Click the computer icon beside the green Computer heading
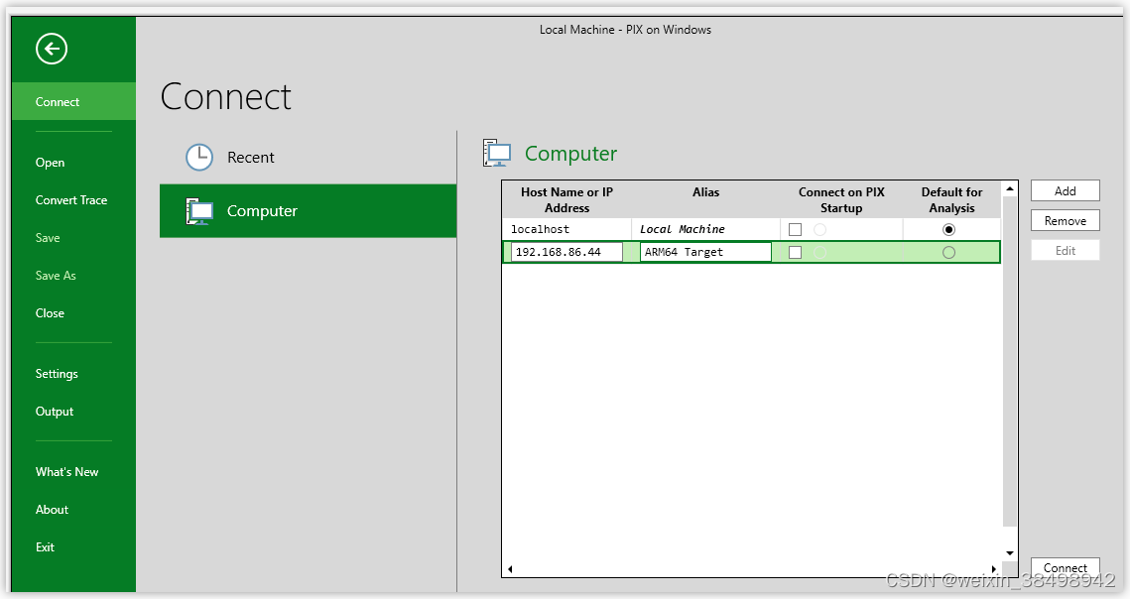Image resolution: width=1130 pixels, height=599 pixels. coord(496,153)
